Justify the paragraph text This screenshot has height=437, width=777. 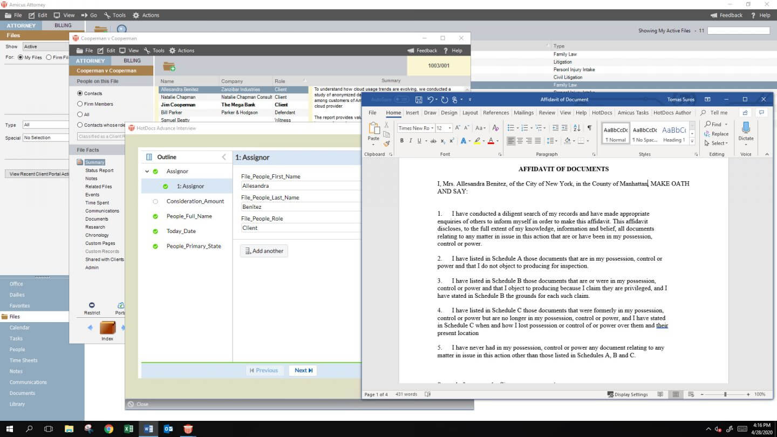[538, 141]
